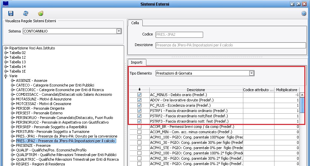The height and width of the screenshot is (166, 310).
Task: Enable the ACOM_BR Permessi brevi checkbox
Action: (x=139, y=127)
